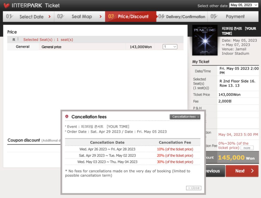This screenshot has height=198, width=261.
Task: Click the red bullet icon beside Cancellation fees
Action: tap(67, 116)
